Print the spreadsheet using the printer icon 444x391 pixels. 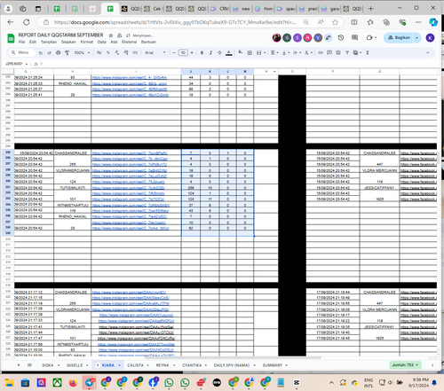click(58, 53)
